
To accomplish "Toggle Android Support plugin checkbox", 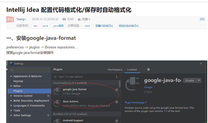I will (117, 121).
